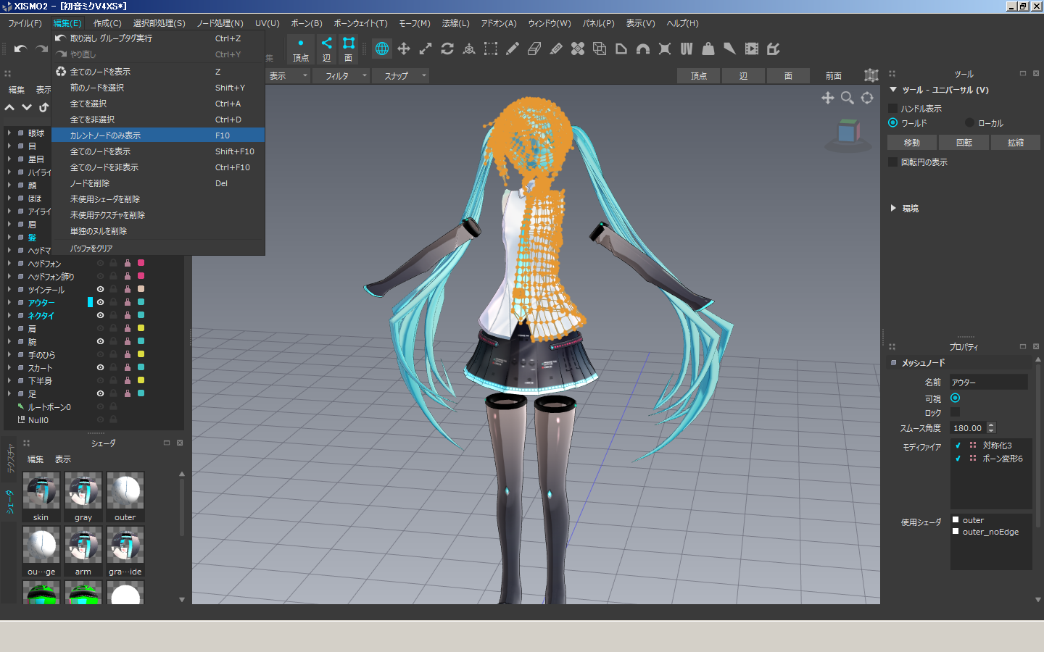Screen dimensions: 1044x652
Task: Select the skin shader thumbnail
Action: pos(41,496)
